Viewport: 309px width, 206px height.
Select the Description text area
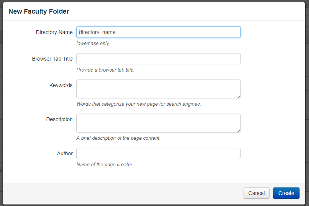click(x=158, y=123)
